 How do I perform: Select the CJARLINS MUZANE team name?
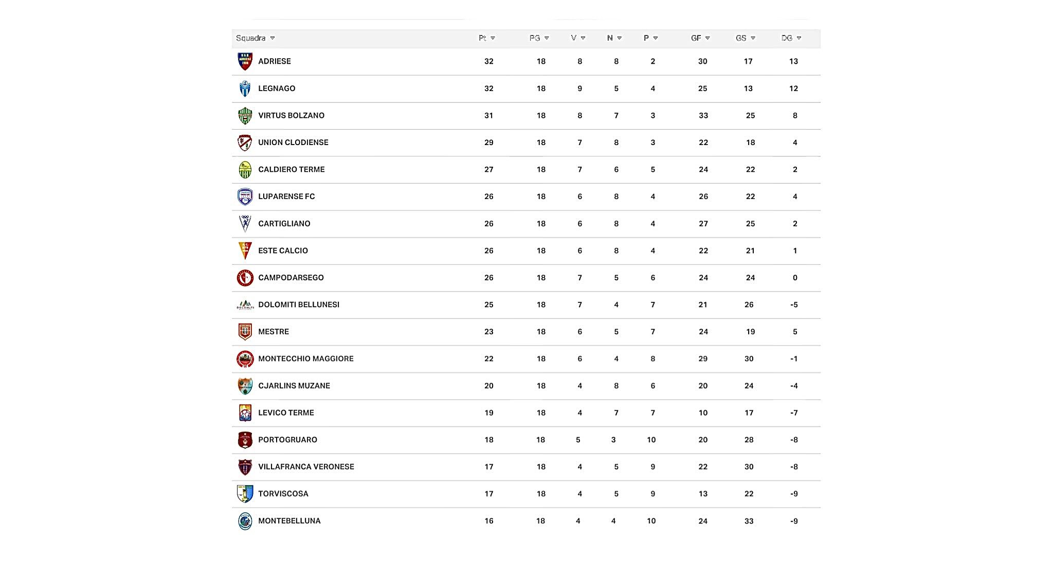(x=294, y=386)
